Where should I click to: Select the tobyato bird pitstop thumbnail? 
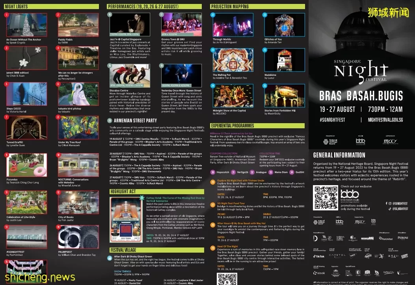pos(78,94)
